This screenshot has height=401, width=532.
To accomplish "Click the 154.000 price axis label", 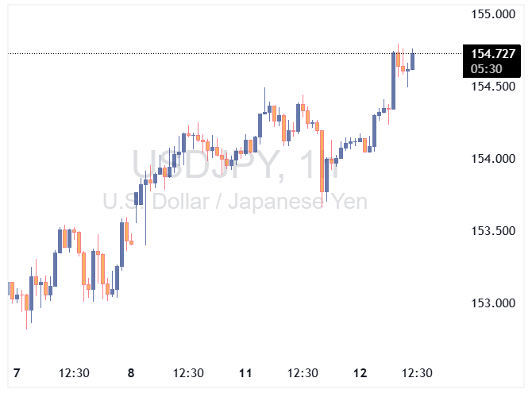I will tap(494, 159).
